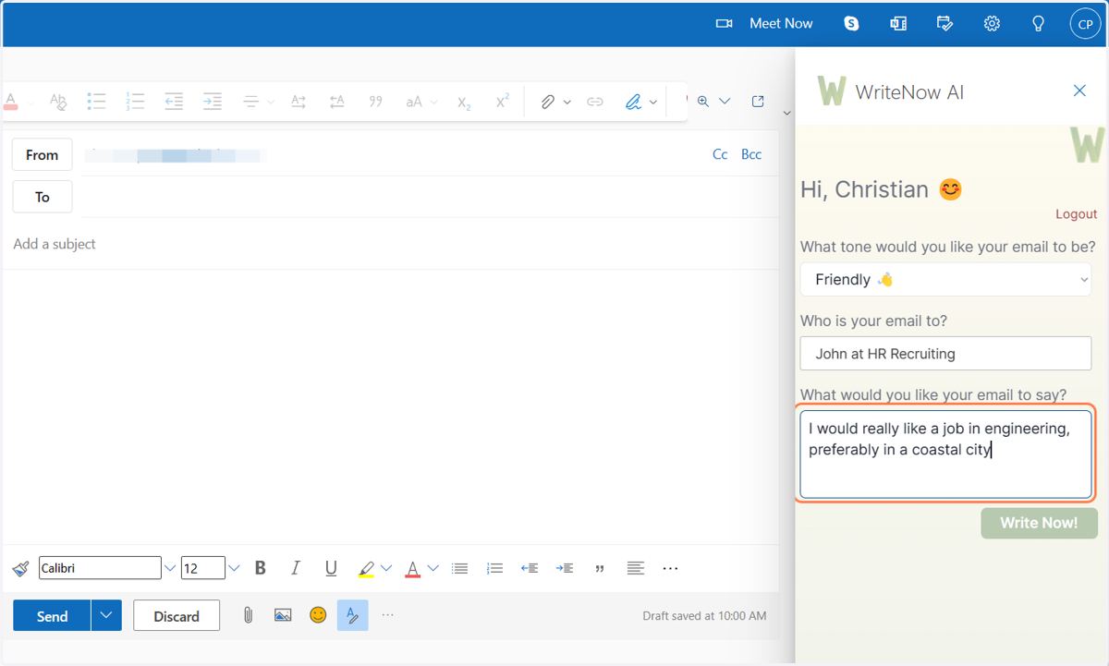
Task: Open the lightbulb tips icon
Action: pos(1038,24)
